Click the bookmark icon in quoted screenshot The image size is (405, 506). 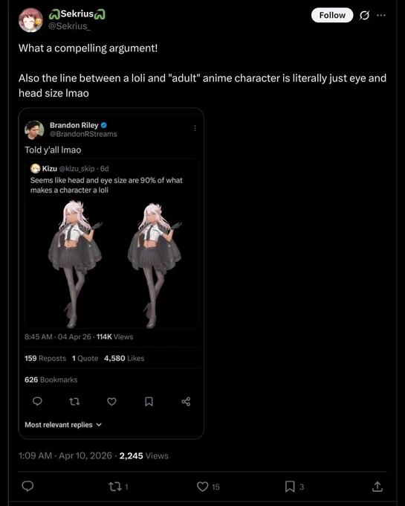[x=149, y=401]
